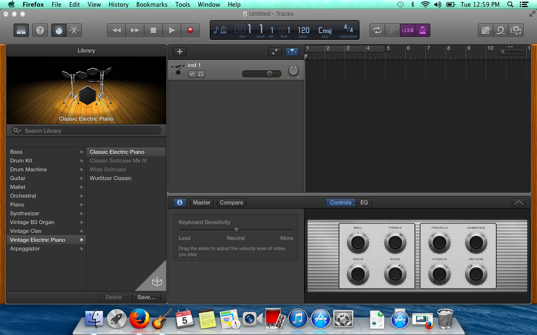The width and height of the screenshot is (537, 335).
Task: Open the Loop Browser
Action: pyautogui.click(x=500, y=31)
